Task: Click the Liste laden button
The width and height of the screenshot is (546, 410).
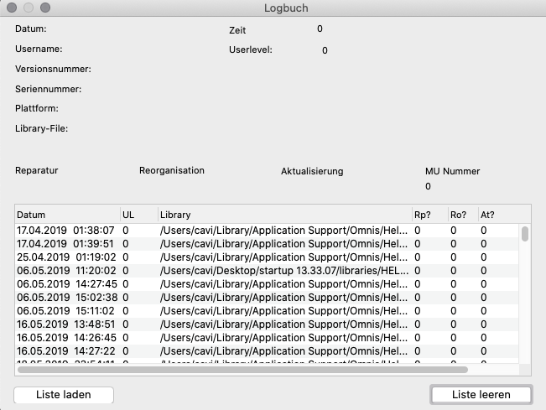Action: [64, 394]
